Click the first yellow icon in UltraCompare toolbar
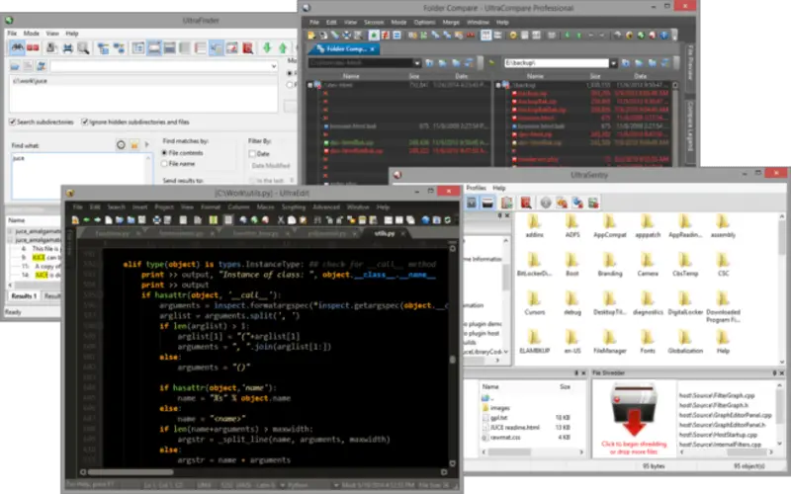The height and width of the screenshot is (494, 791). (x=311, y=35)
